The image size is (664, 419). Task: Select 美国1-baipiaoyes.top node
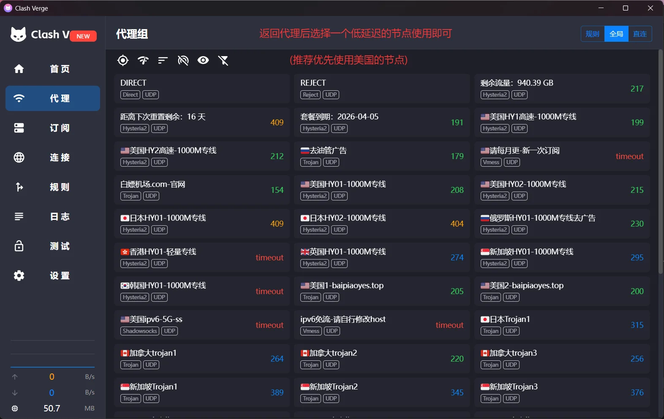(382, 291)
